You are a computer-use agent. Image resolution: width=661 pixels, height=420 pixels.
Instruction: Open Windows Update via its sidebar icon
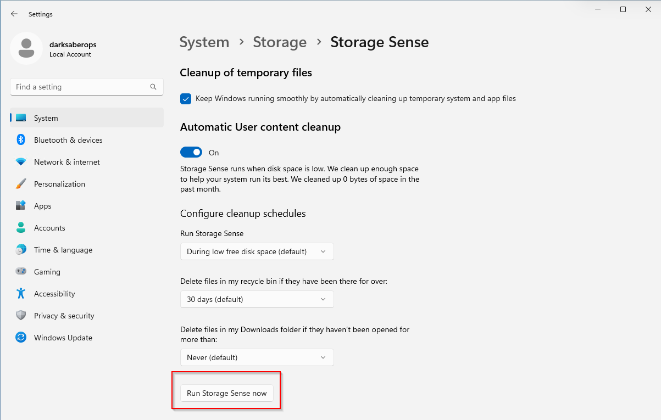[x=20, y=338]
